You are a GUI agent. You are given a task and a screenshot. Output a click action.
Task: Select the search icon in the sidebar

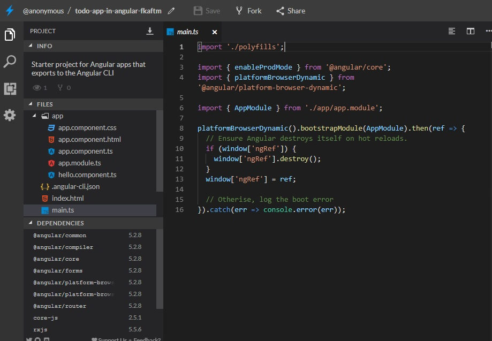pyautogui.click(x=9, y=62)
